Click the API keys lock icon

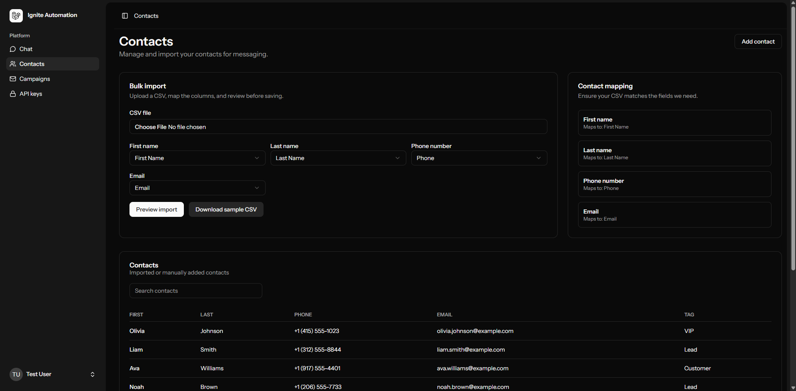[13, 94]
